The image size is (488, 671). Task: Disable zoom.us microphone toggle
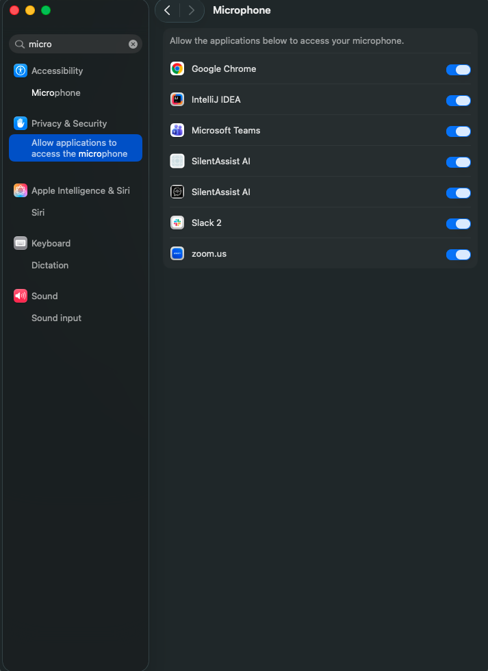point(458,255)
